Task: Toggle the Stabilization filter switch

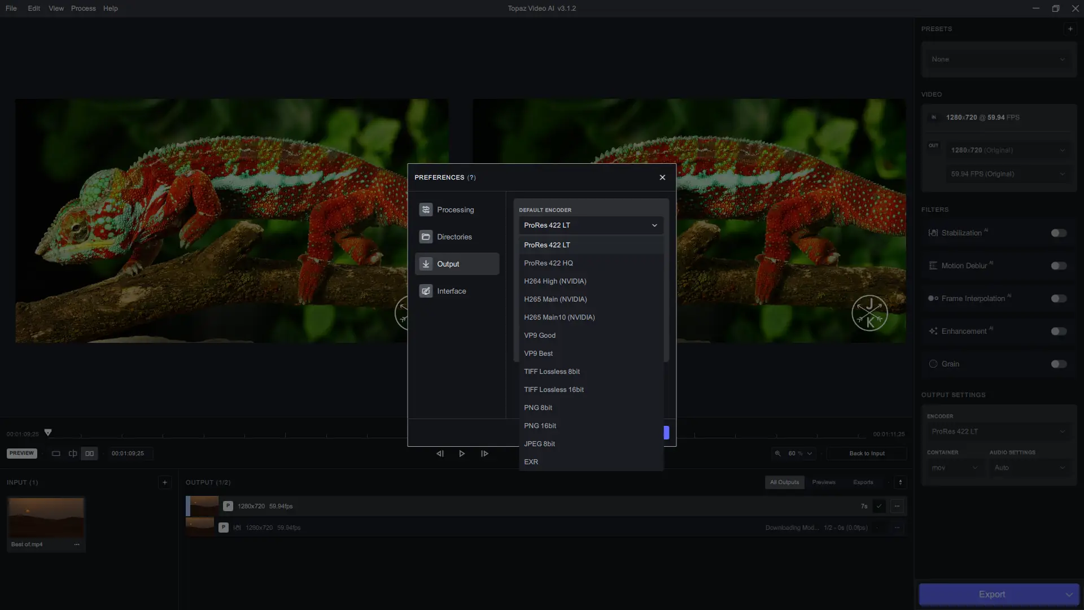Action: click(1059, 233)
